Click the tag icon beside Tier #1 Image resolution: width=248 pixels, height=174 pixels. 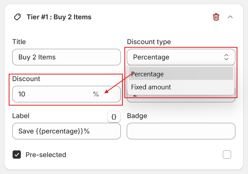click(17, 17)
